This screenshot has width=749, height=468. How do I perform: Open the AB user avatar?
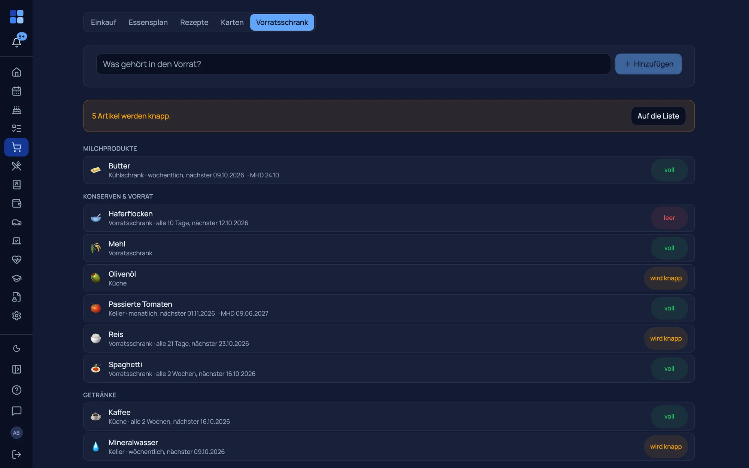[x=16, y=433]
